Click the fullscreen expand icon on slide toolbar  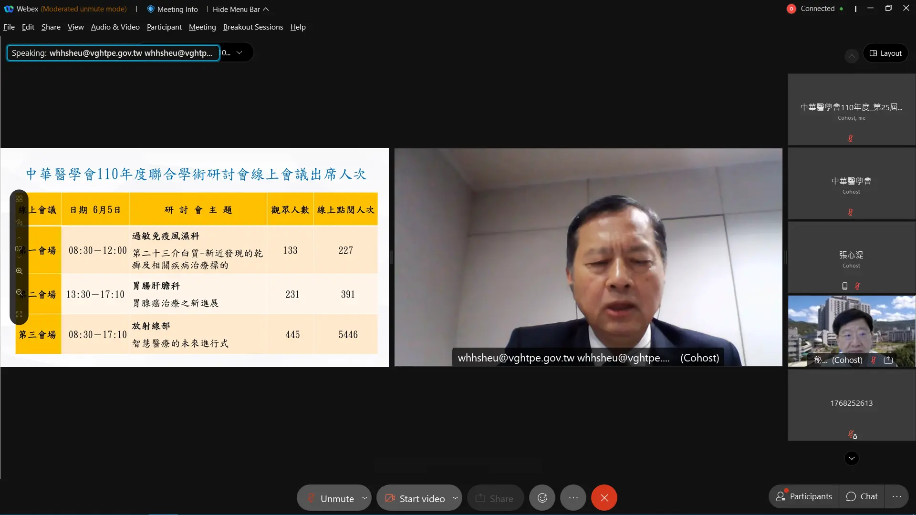tap(19, 314)
